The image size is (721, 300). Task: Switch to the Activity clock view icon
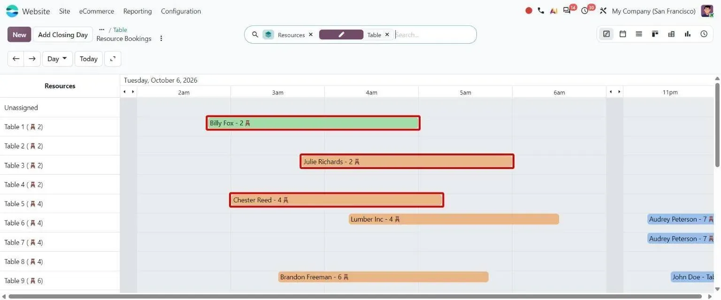704,34
